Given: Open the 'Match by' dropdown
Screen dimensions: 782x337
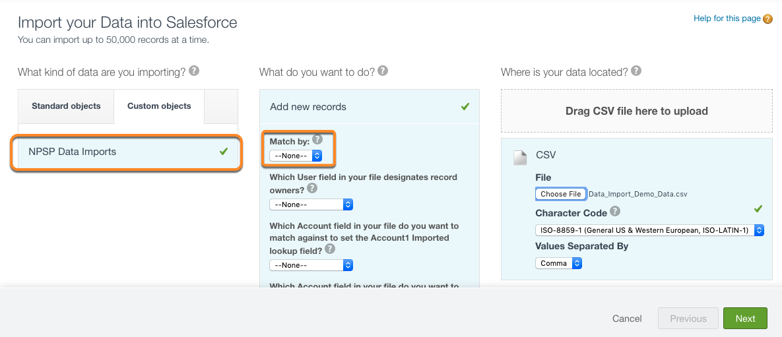Looking at the screenshot, I should point(296,156).
